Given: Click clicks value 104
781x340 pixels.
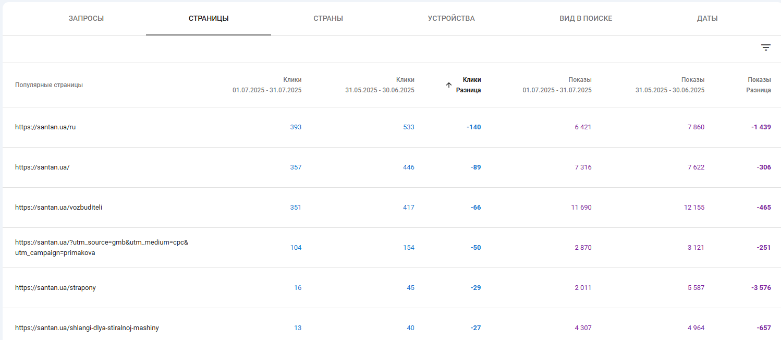Looking at the screenshot, I should pyautogui.click(x=296, y=248).
